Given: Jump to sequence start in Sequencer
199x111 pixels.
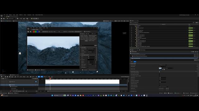Looking at the screenshot, I should pyautogui.click(x=14, y=91).
